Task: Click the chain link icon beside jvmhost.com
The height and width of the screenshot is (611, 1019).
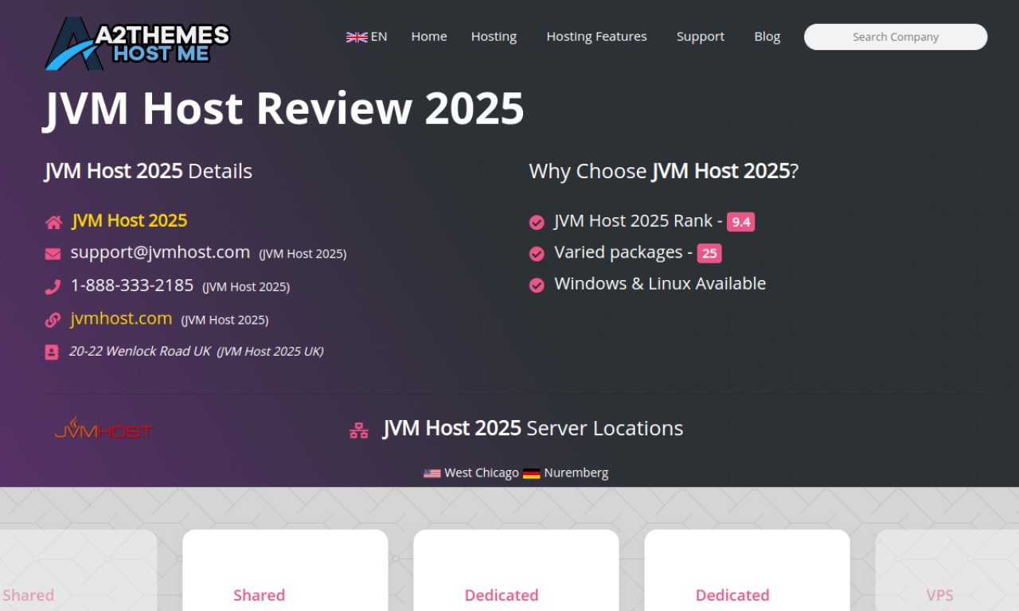Action: 53,320
